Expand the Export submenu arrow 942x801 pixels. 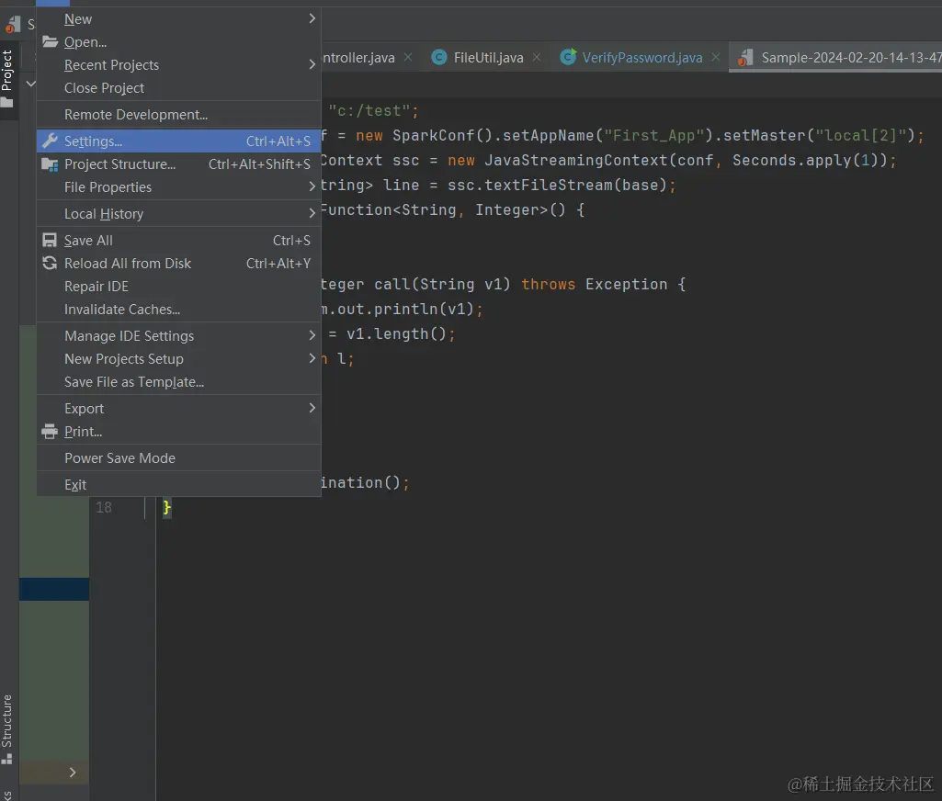312,408
